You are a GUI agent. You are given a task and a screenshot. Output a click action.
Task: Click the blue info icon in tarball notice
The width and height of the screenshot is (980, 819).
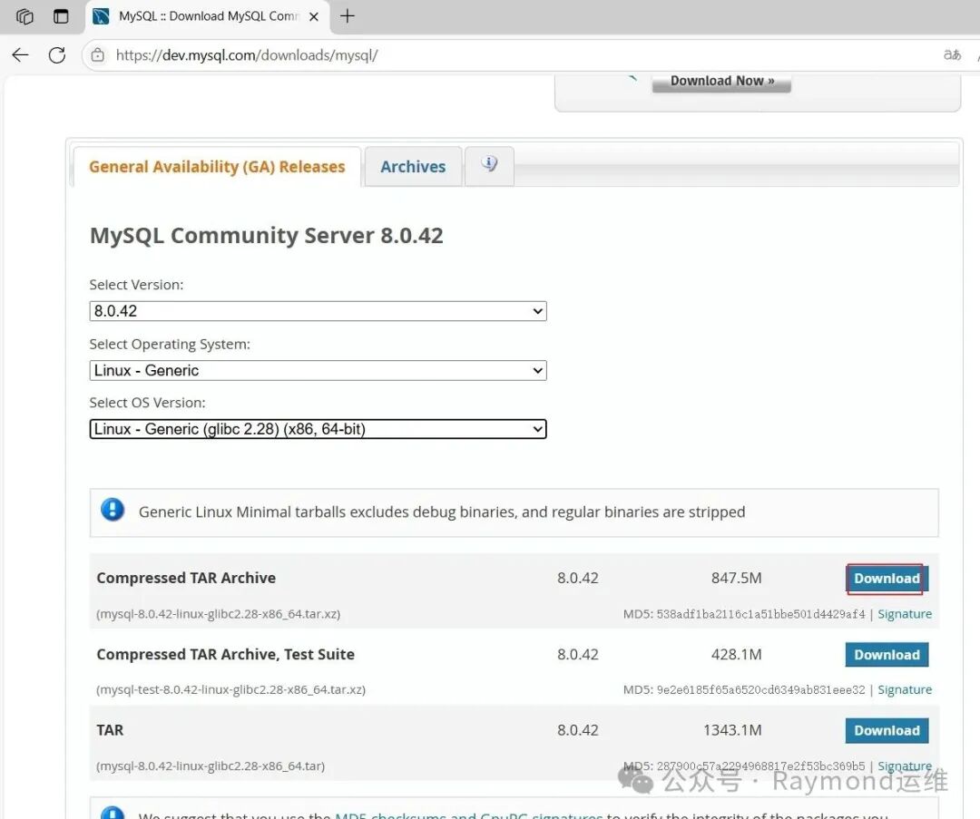pyautogui.click(x=113, y=511)
